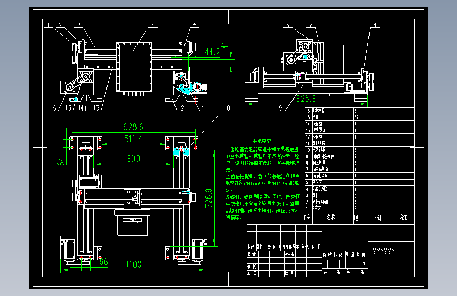Select the 926.9 dimension in side view
The height and width of the screenshot is (296, 457).
(x=306, y=98)
